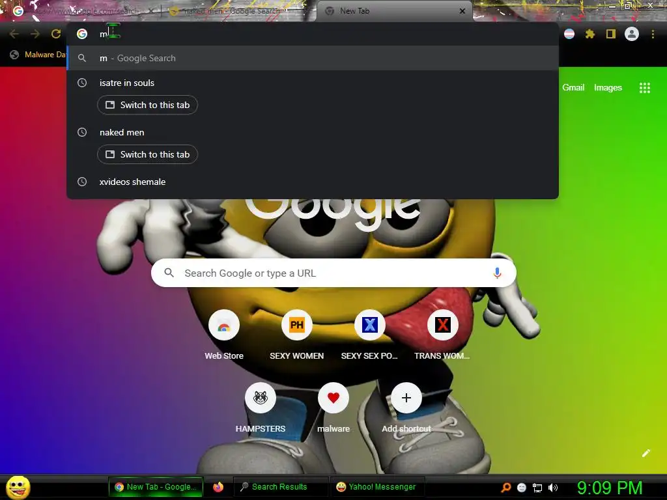667x500 pixels.
Task: Click the browser back arrow
Action: pyautogui.click(x=14, y=34)
